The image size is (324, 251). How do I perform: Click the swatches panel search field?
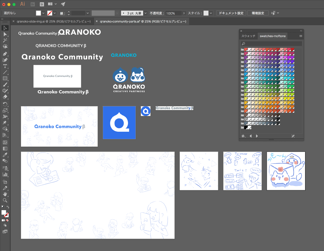pos(271,43)
